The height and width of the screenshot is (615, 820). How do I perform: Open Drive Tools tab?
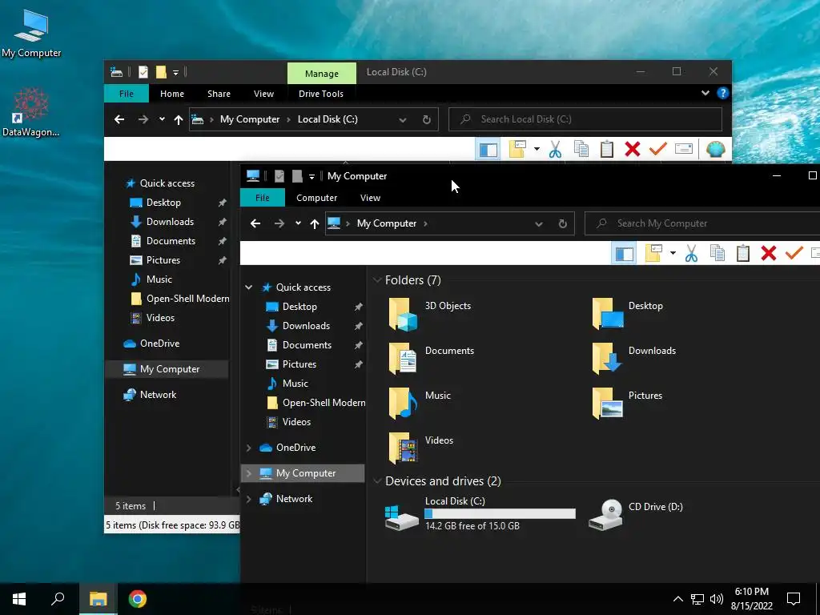pyautogui.click(x=321, y=94)
